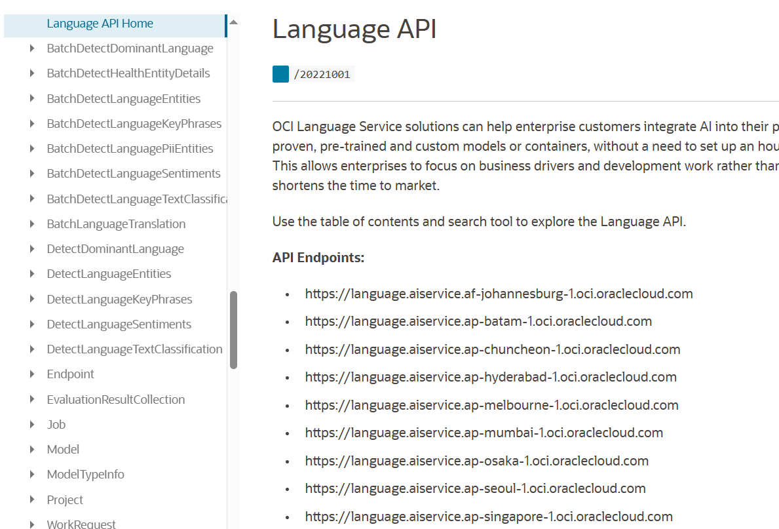Expand the DetectLanguageKeyPhrases tree arrow

[32, 299]
